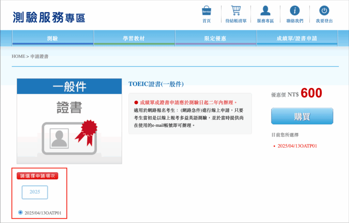Switch to the 限定優惠 tab
Screen dimensions: 349x223
tap(215, 39)
